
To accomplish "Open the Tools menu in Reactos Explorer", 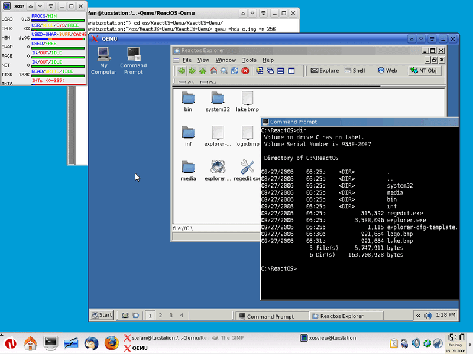I will [251, 60].
